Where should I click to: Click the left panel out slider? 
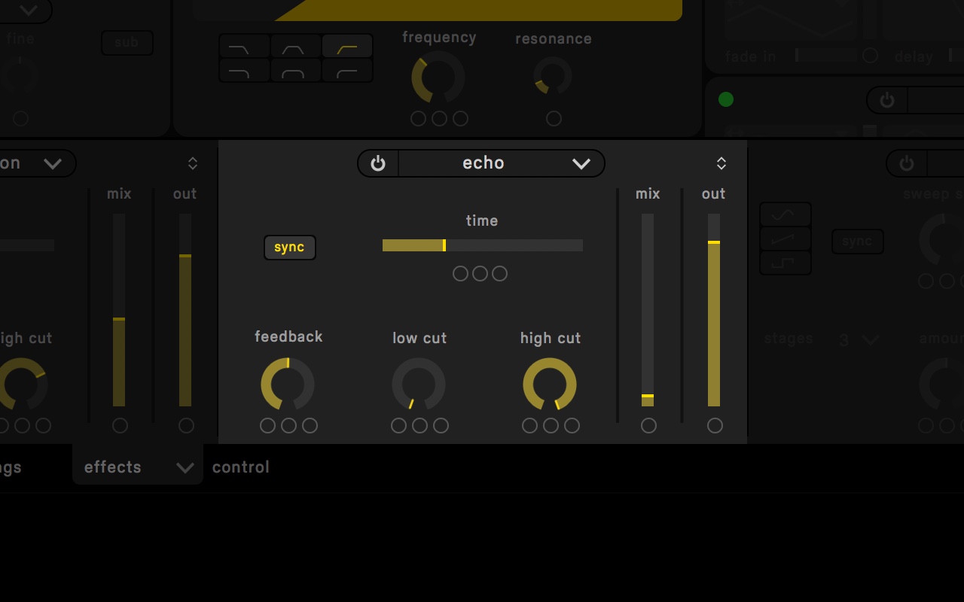coord(185,310)
